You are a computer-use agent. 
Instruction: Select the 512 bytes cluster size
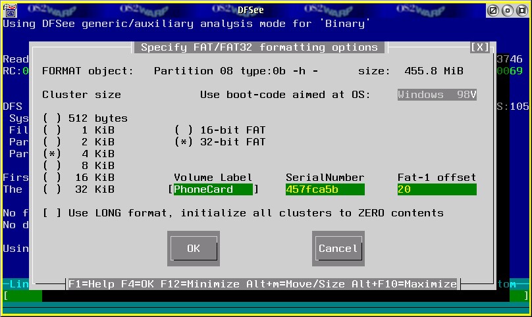click(85, 118)
